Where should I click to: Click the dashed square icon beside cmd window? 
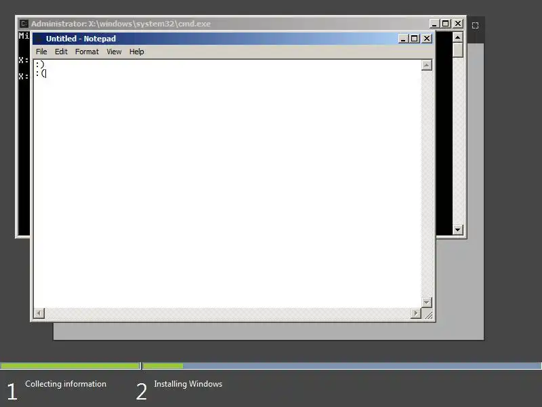(x=476, y=25)
